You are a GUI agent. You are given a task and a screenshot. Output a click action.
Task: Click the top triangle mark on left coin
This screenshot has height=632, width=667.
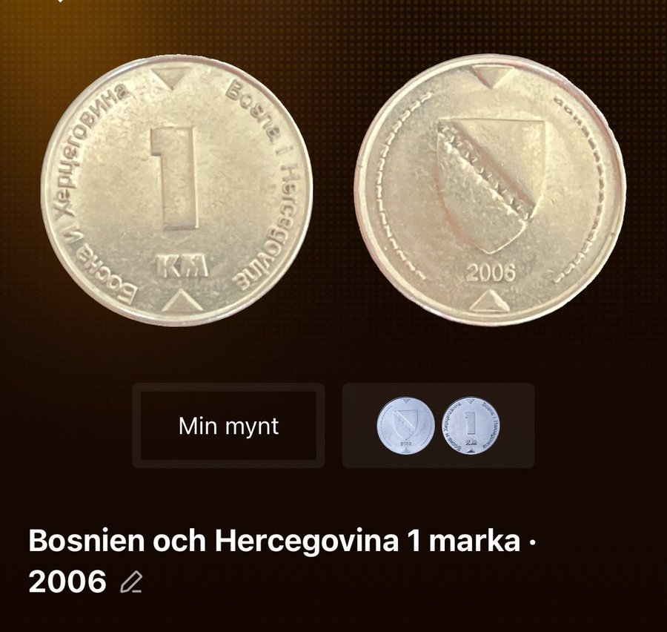point(172,79)
